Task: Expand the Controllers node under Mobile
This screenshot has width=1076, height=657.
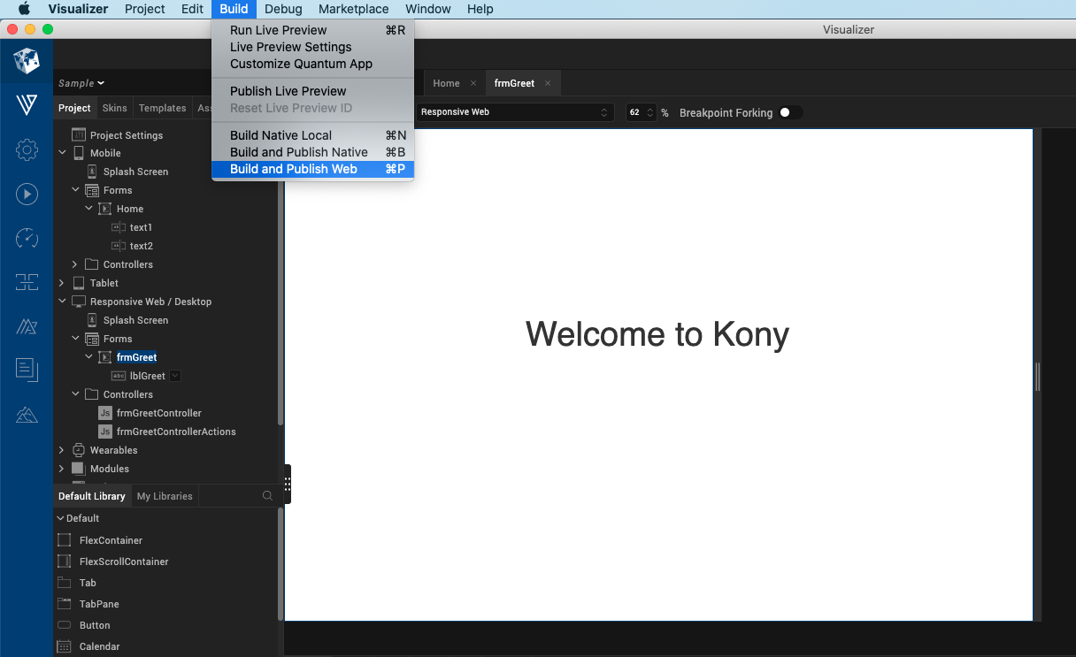Action: 75,264
